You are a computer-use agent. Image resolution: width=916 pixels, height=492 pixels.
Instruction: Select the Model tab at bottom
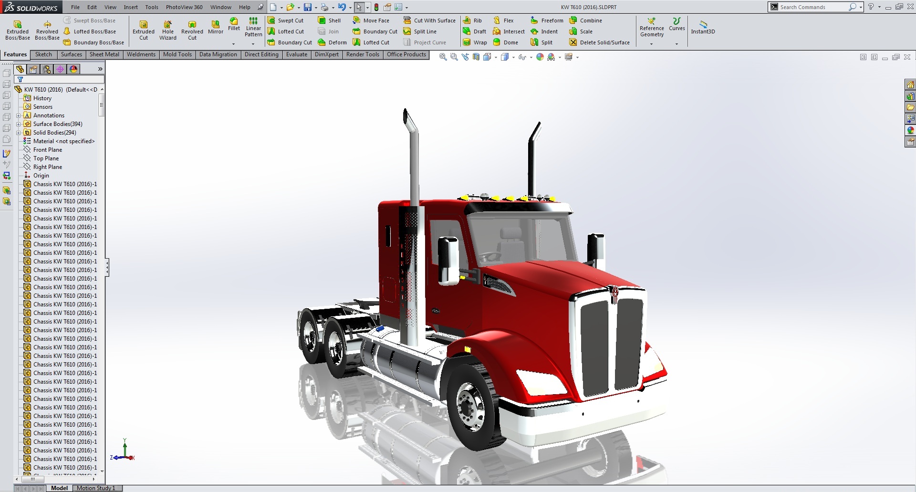59,488
